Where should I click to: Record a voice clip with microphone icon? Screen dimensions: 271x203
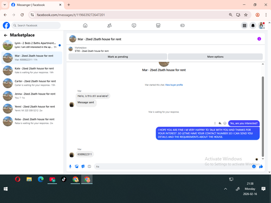coord(70,166)
